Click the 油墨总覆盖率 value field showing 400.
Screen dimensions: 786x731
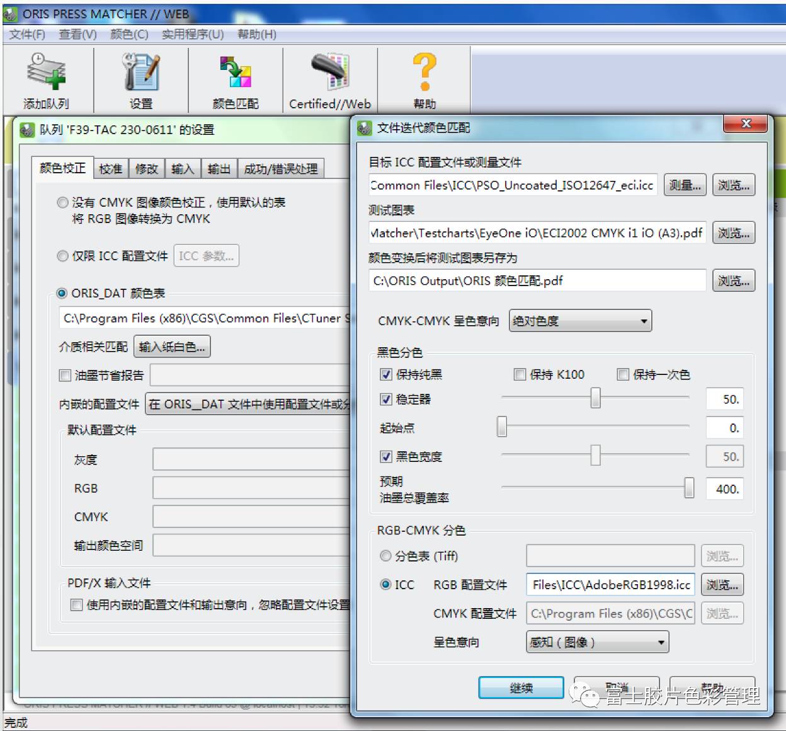point(724,489)
